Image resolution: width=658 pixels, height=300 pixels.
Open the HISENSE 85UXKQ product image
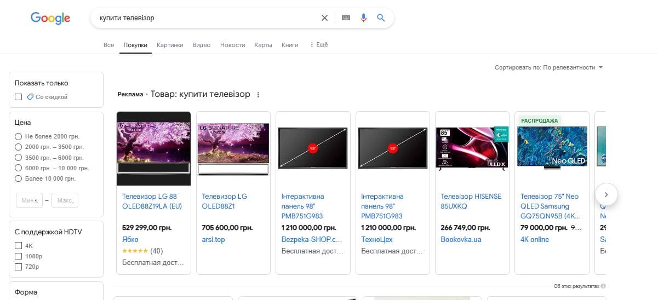coord(472,149)
